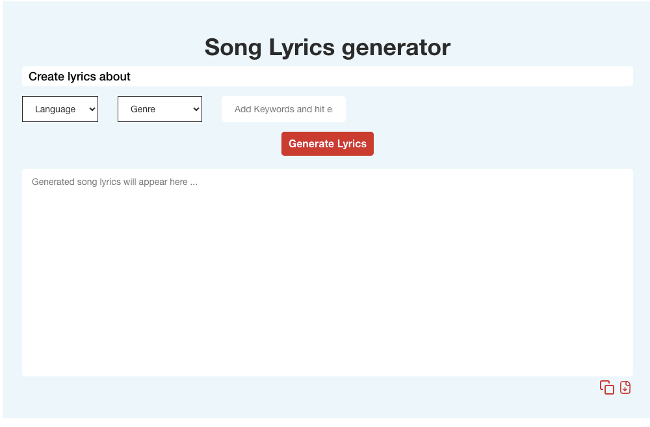Open the Genre dropdown
The height and width of the screenshot is (427, 650).
(160, 109)
